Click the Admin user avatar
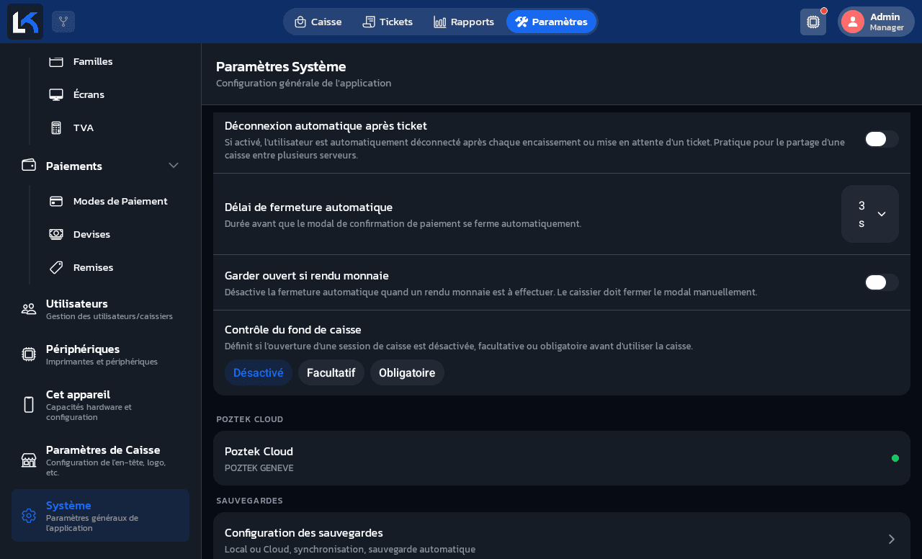The image size is (922, 559). 853,22
